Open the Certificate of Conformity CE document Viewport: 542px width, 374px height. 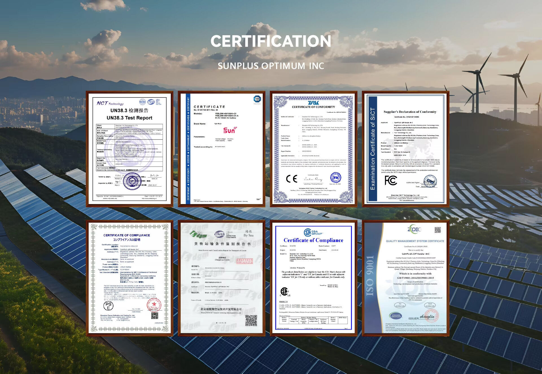(313, 149)
